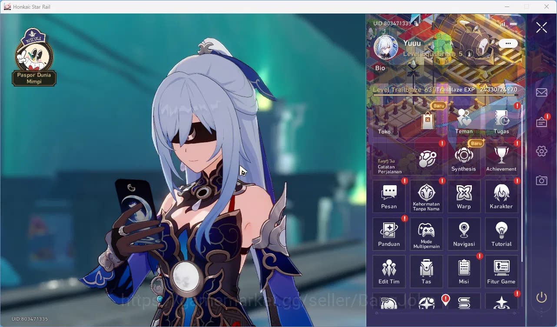This screenshot has width=557, height=327.
Task: Click the Level Equilibrium 5 text
Action: (x=433, y=54)
